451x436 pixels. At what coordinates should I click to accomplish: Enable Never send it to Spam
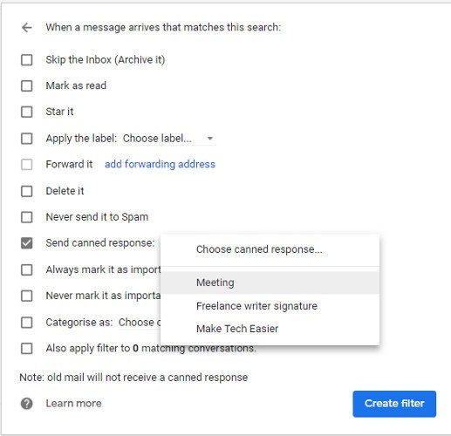point(27,217)
